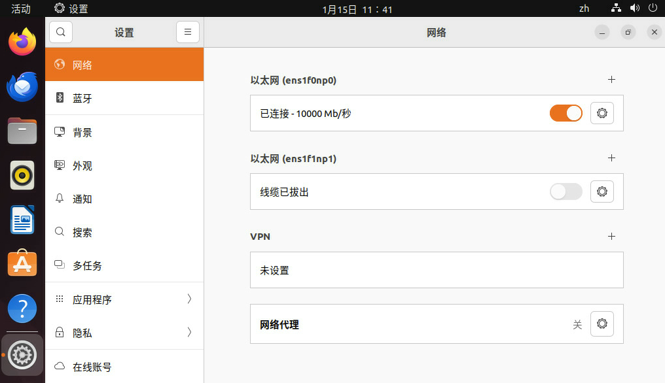Open the 外观 settings panel

(124, 165)
